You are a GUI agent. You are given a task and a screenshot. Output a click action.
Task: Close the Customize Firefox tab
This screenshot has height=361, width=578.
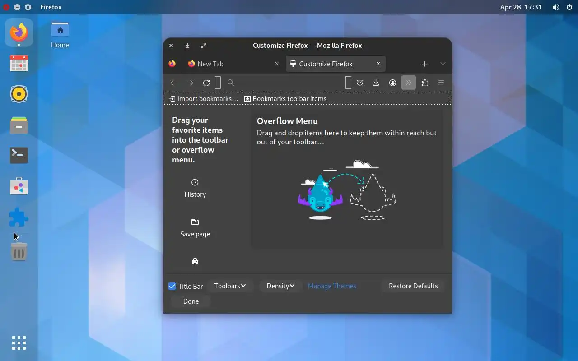[x=378, y=64]
